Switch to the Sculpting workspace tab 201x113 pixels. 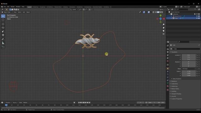tap(43, 7)
